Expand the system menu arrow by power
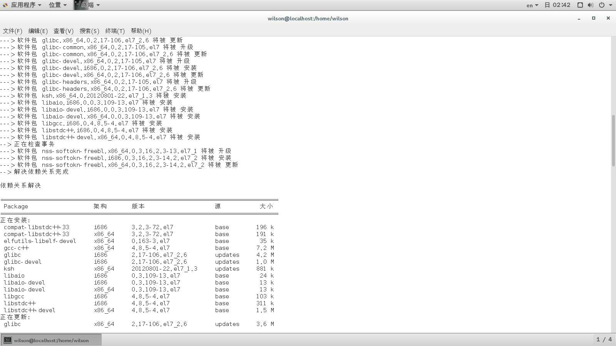The width and height of the screenshot is (616, 346). pyautogui.click(x=611, y=5)
